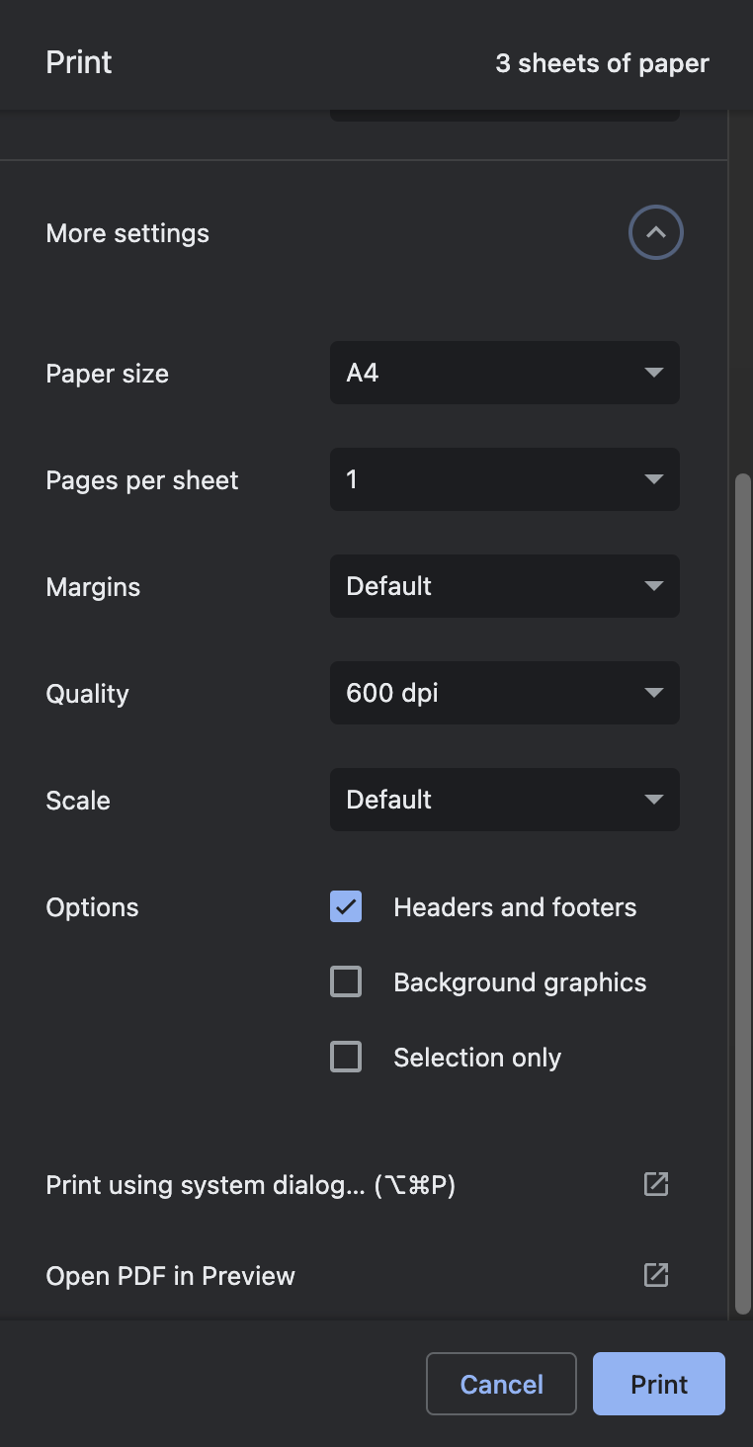Click external-link icon beside Print using system dialog
The image size is (753, 1447).
click(656, 1184)
